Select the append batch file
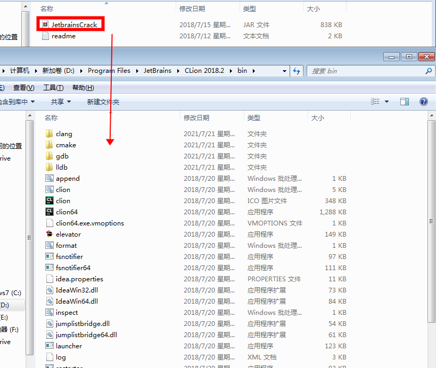Viewport: 436px width, 368px height. pyautogui.click(x=67, y=179)
